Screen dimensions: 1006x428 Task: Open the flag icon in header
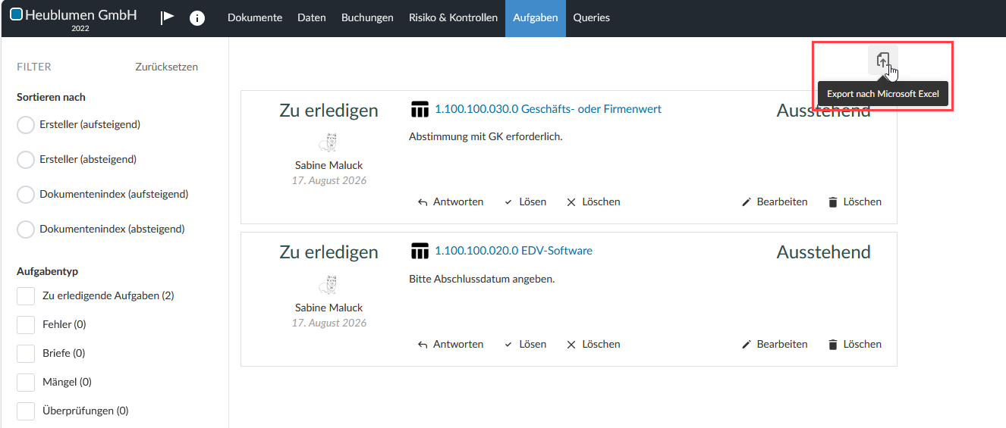(167, 17)
